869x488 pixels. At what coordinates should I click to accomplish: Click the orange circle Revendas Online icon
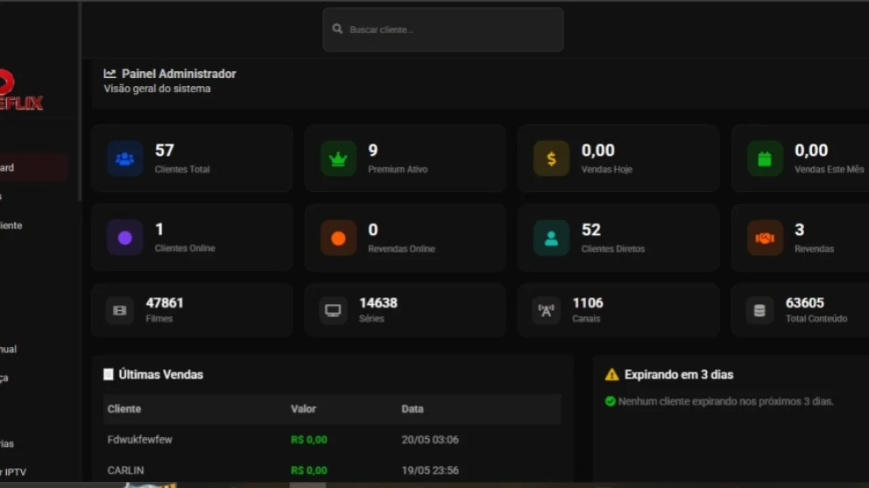[338, 238]
